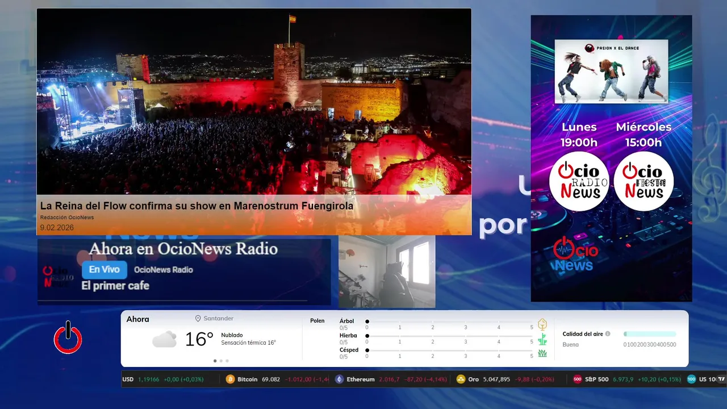Click the Santander location text

(219, 319)
